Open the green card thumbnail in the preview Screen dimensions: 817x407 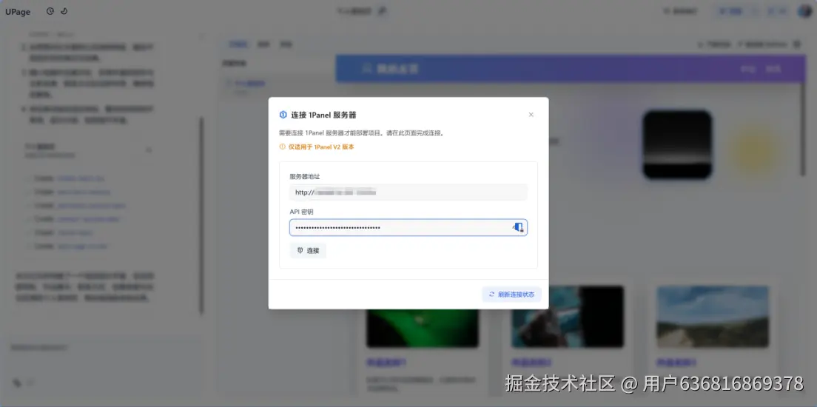[x=423, y=316]
